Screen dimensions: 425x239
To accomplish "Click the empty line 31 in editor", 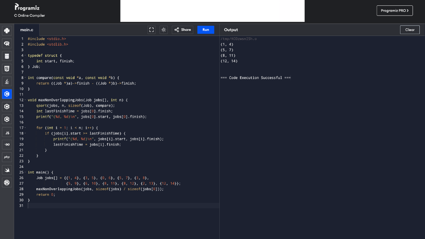I will pos(124,206).
